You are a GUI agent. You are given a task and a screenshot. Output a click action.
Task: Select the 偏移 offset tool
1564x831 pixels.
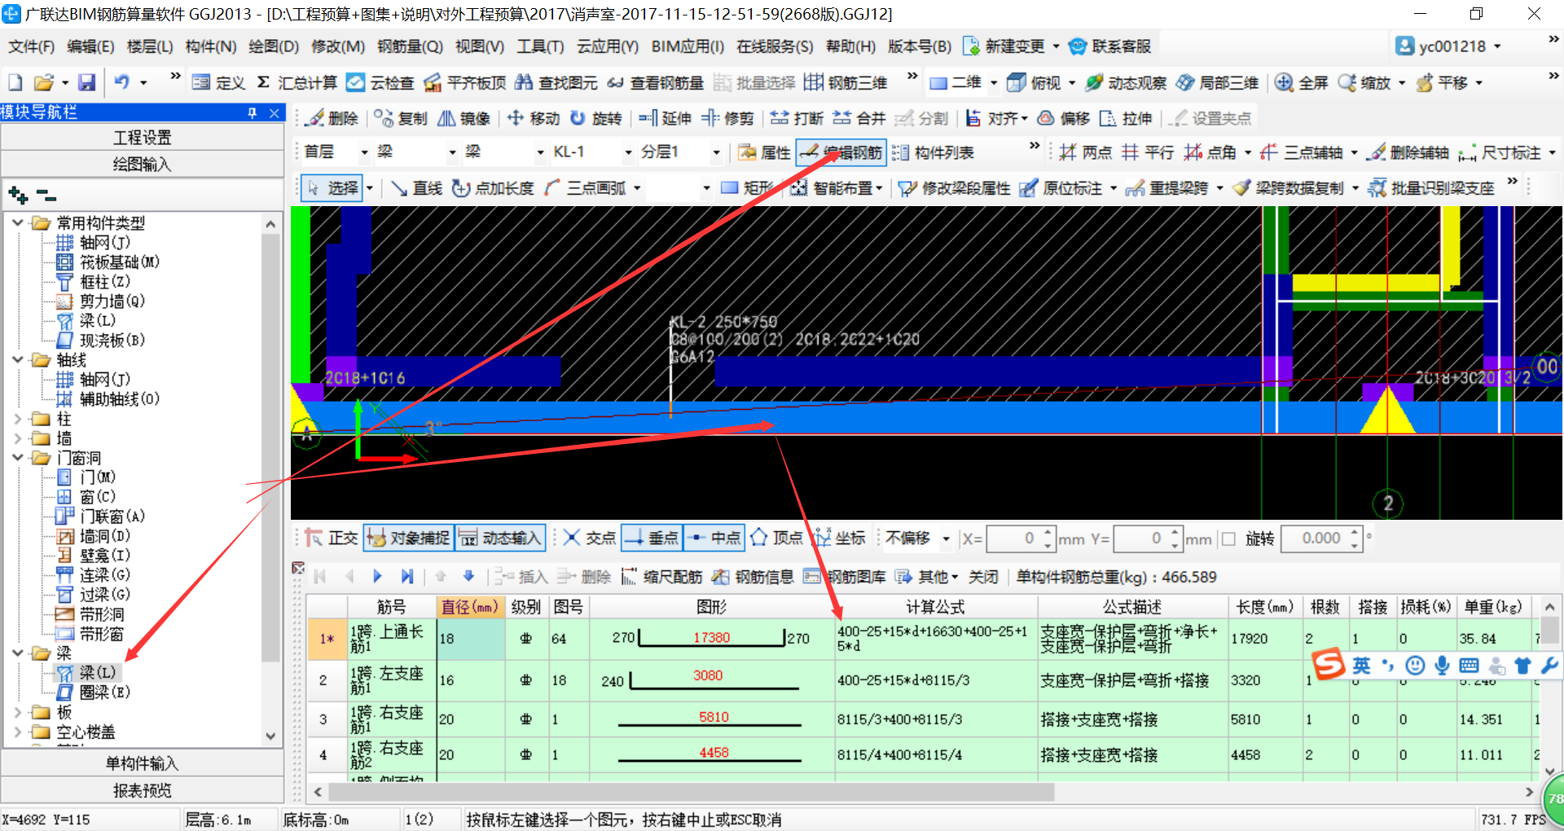coord(1063,118)
